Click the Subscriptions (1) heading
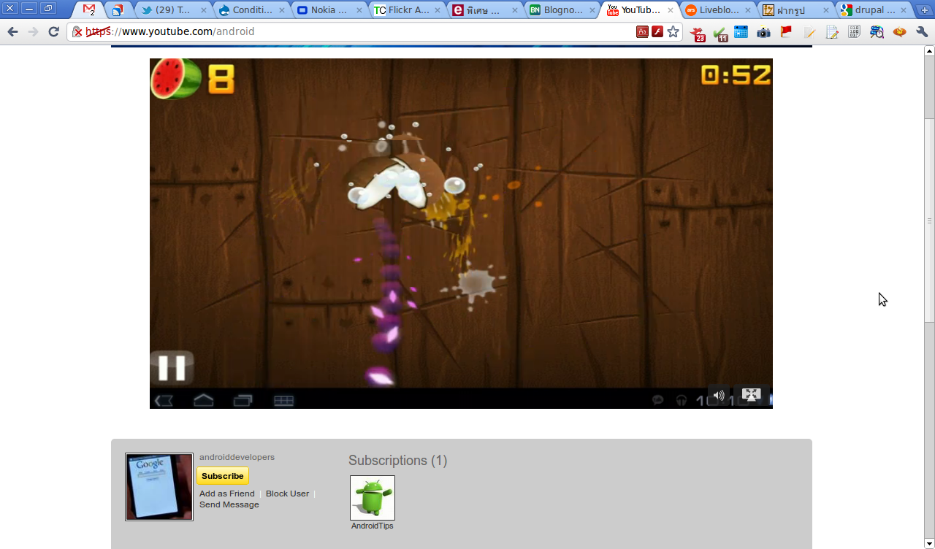The width and height of the screenshot is (935, 549). pyautogui.click(x=397, y=461)
